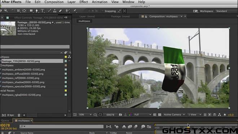Viewport: 238px width, 134px height.
Task: Select the Puppet Pin tool
Action: point(75,11)
